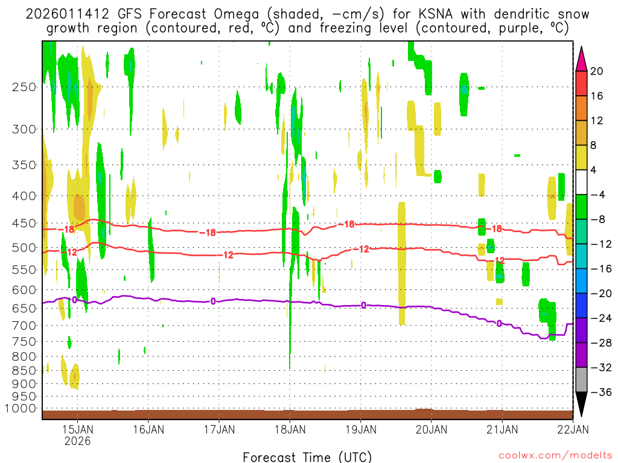Click the 450 pressure level label
The width and height of the screenshot is (618, 463).
click(24, 223)
